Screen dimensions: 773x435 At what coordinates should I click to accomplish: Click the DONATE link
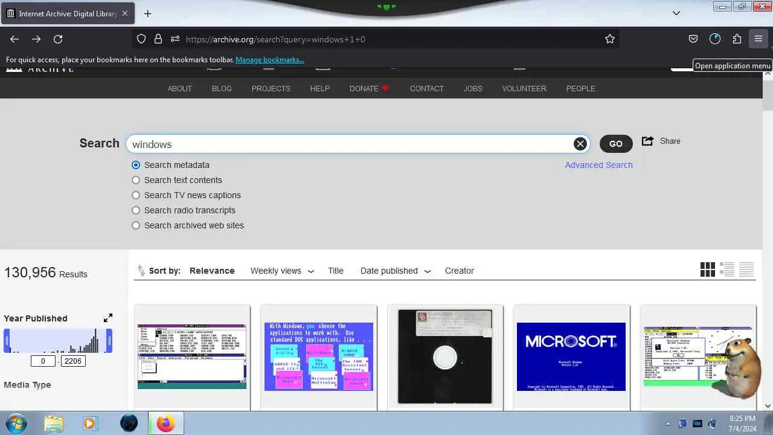(370, 88)
